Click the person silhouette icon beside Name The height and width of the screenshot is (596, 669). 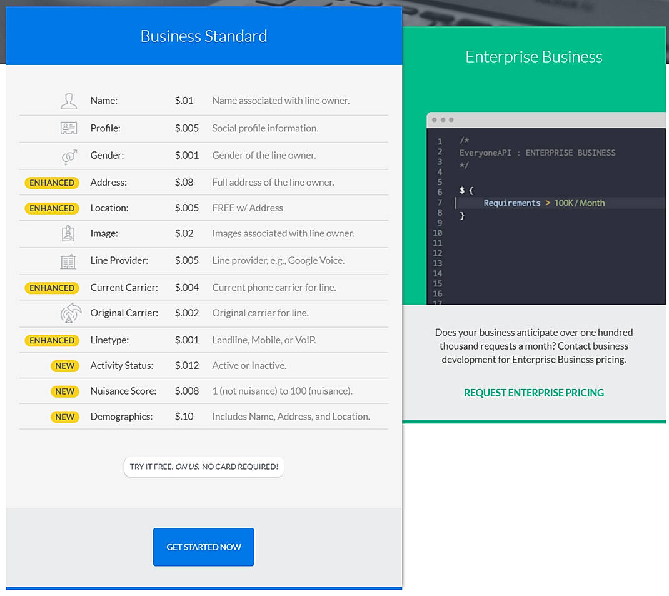coord(69,101)
